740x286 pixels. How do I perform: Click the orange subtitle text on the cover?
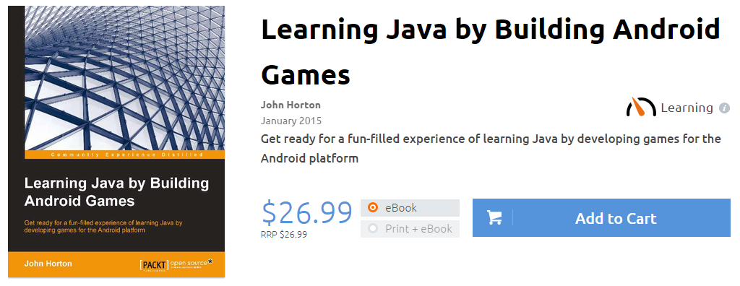click(x=103, y=227)
